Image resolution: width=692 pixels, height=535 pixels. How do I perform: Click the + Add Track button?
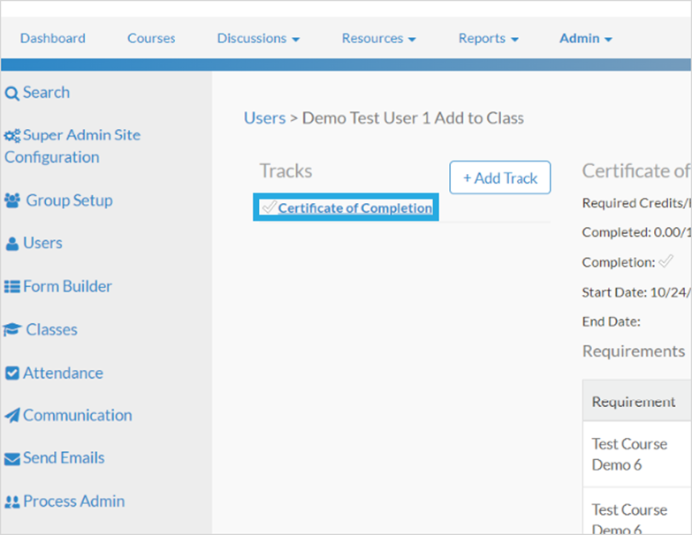(500, 177)
